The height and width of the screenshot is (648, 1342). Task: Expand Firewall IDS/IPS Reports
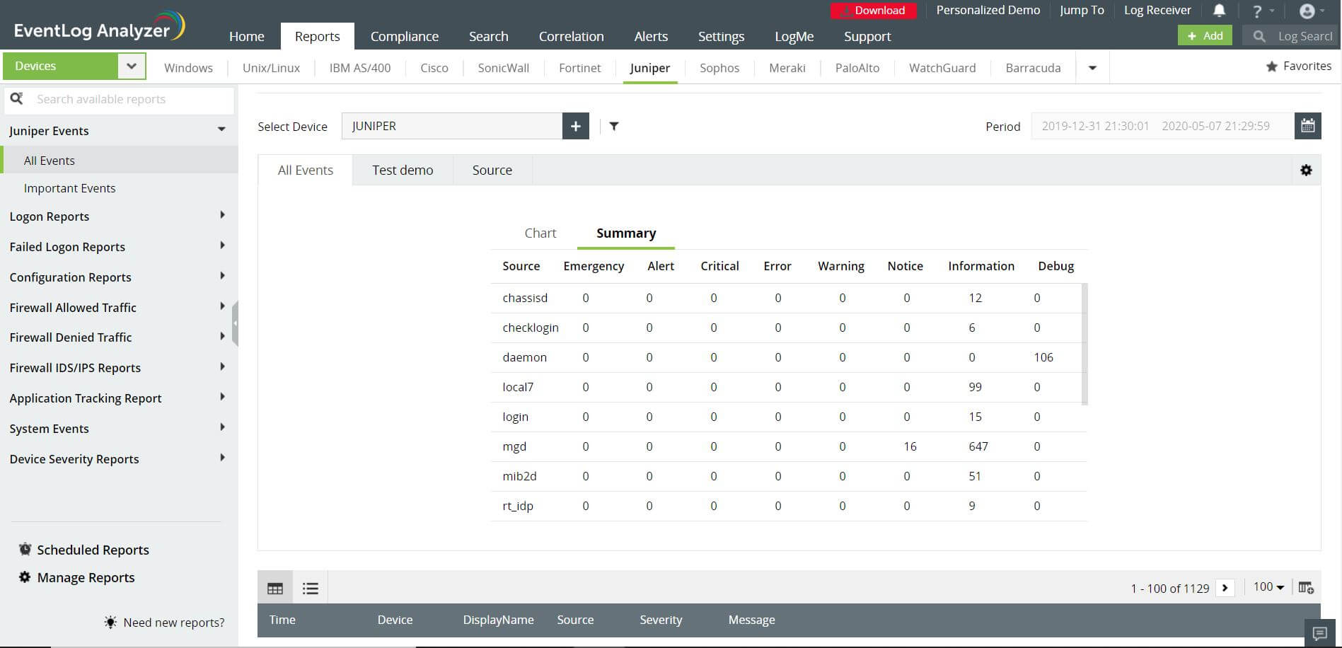click(222, 366)
